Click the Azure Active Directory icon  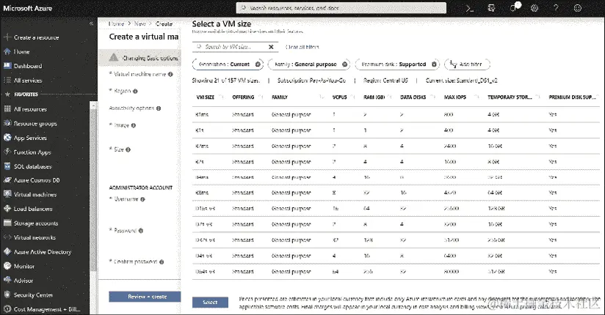[7, 251]
